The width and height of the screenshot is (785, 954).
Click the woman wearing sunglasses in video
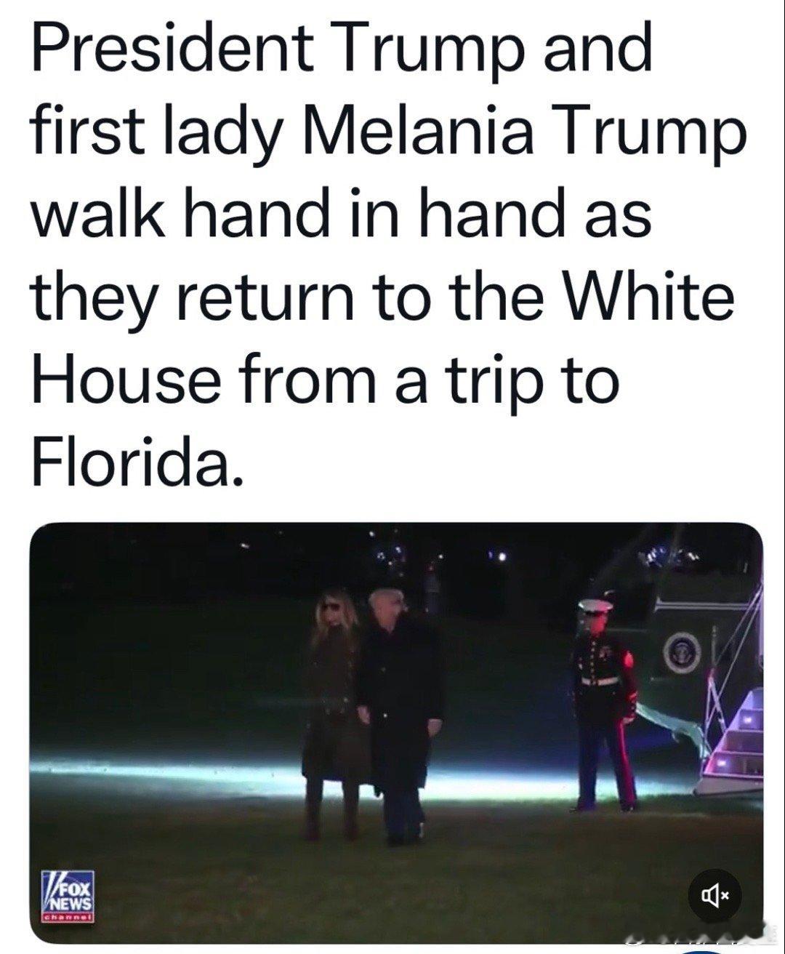pyautogui.click(x=334, y=714)
